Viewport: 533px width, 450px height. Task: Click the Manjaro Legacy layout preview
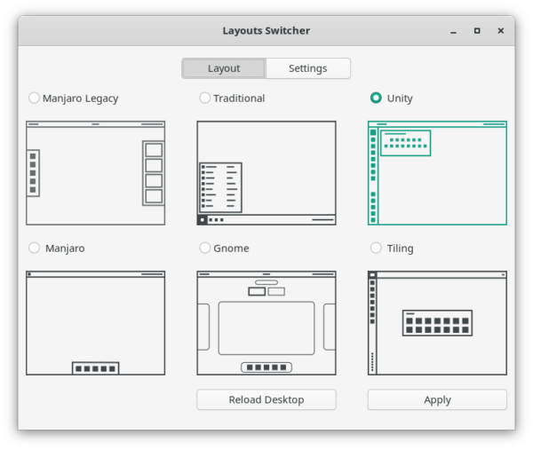[x=96, y=173]
